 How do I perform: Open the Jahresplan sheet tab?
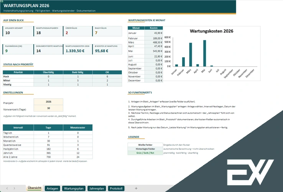97,189
